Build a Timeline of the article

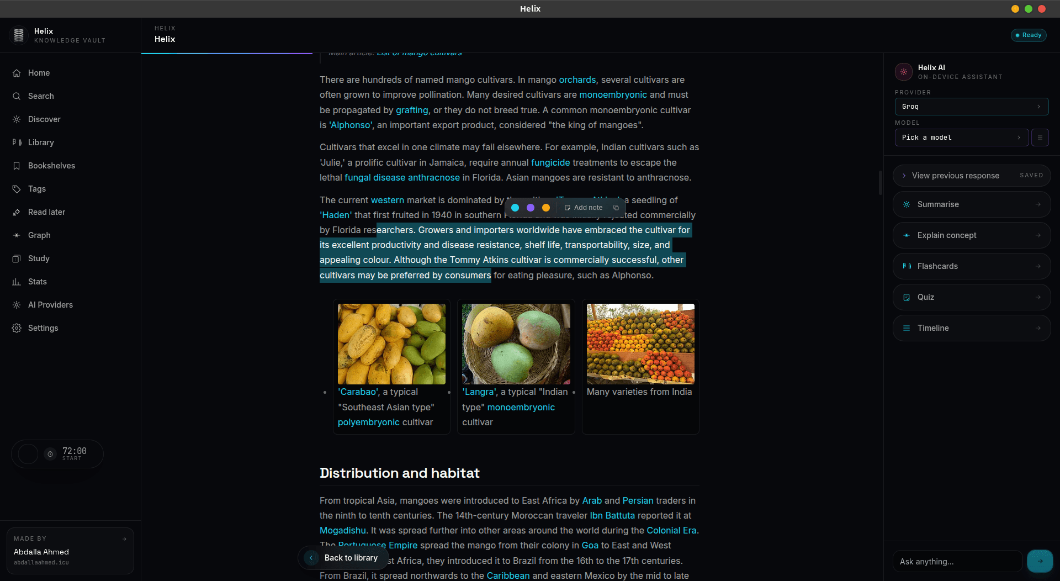pyautogui.click(x=972, y=328)
